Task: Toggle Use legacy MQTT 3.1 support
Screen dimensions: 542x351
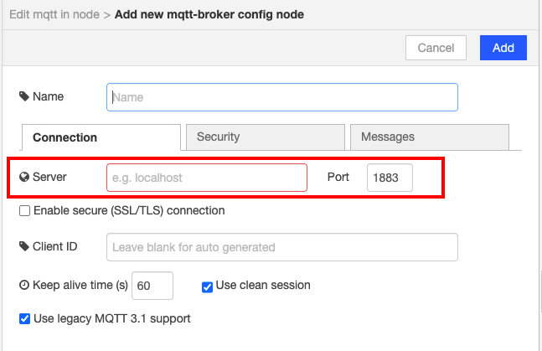Action: (24, 318)
